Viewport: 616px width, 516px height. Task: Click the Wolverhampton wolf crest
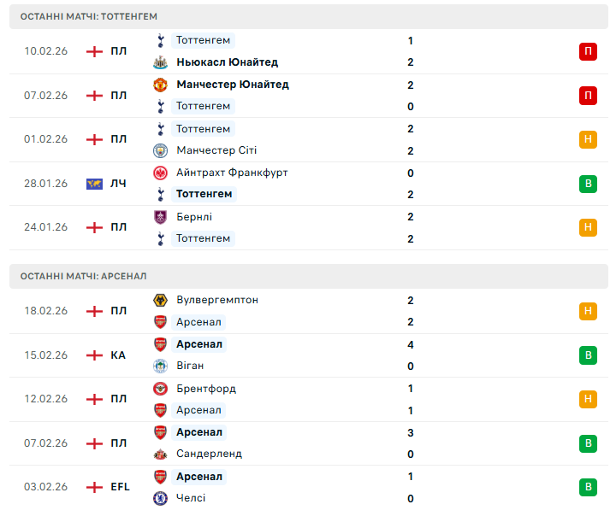[160, 301]
